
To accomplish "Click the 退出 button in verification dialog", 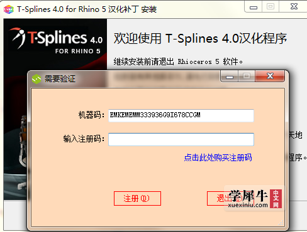I will click(x=230, y=198).
